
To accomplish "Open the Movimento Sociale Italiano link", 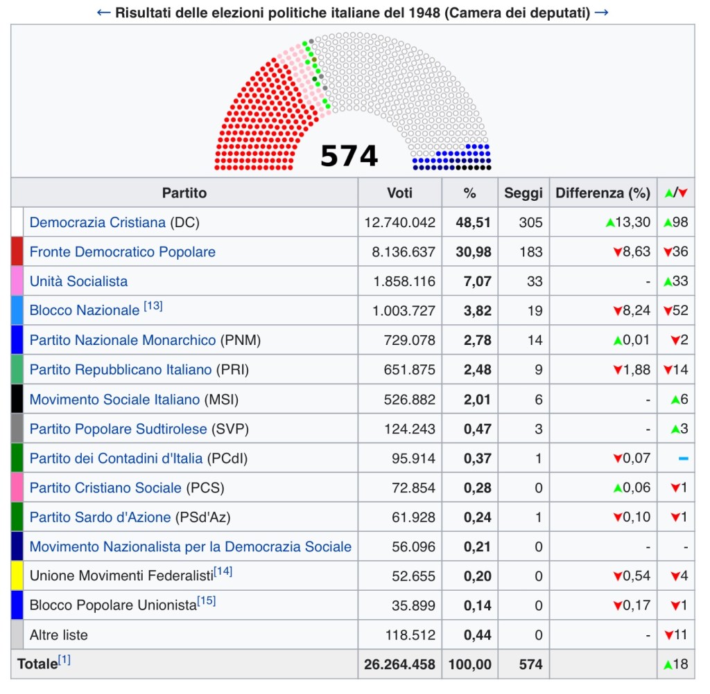I will pyautogui.click(x=114, y=400).
